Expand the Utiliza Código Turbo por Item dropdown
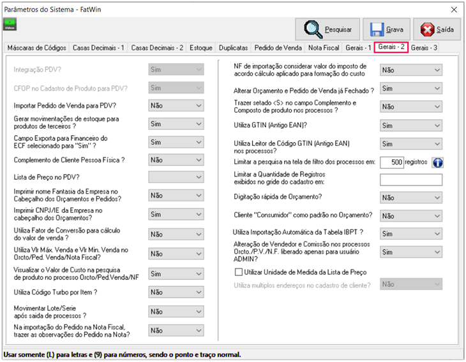Viewport: 466px width, 362px height. tap(176, 293)
